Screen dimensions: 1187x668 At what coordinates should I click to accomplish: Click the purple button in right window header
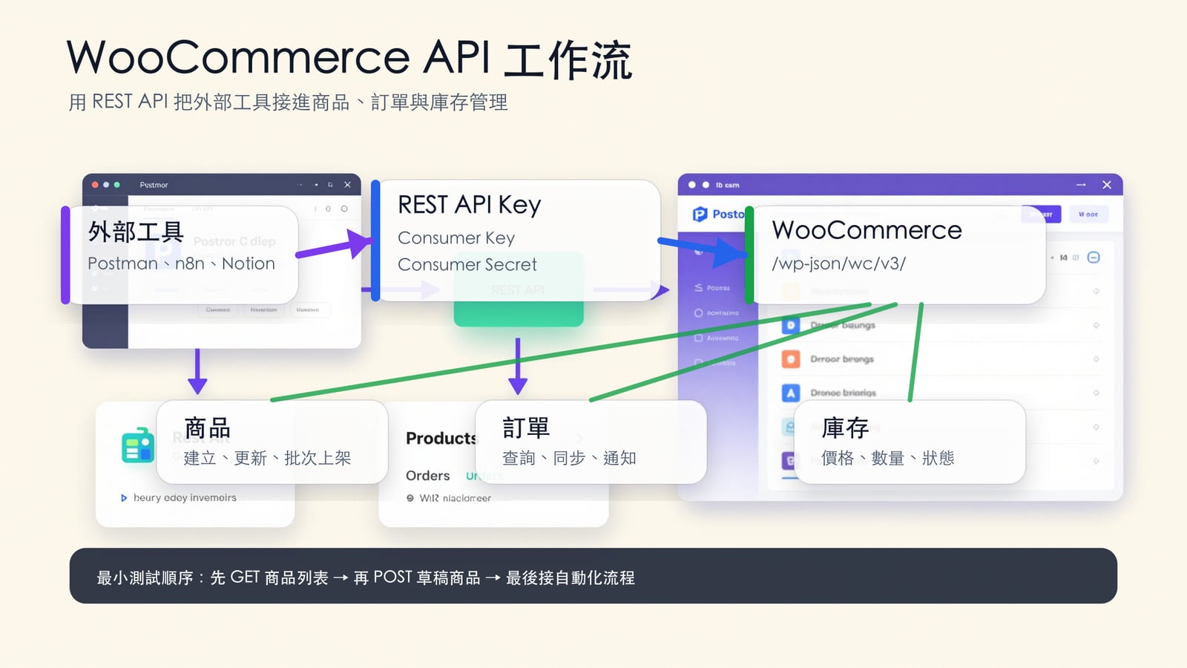(1041, 214)
